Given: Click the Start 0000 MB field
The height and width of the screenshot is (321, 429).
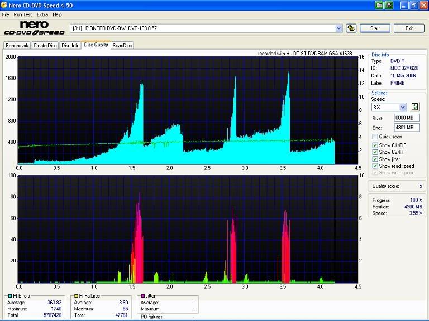Looking at the screenshot, I should pyautogui.click(x=407, y=118).
